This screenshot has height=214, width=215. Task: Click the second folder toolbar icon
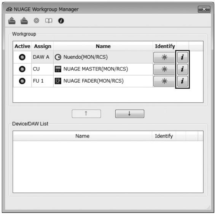coord(24,21)
